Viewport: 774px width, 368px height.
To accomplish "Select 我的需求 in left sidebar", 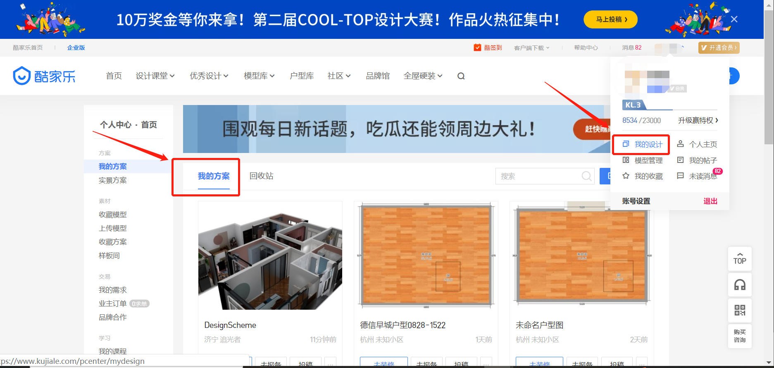I will (x=113, y=290).
